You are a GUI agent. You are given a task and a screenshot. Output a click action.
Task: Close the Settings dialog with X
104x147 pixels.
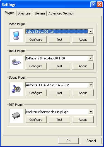(100, 4)
